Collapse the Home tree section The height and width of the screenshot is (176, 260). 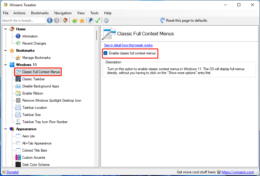pyautogui.click(x=6, y=29)
